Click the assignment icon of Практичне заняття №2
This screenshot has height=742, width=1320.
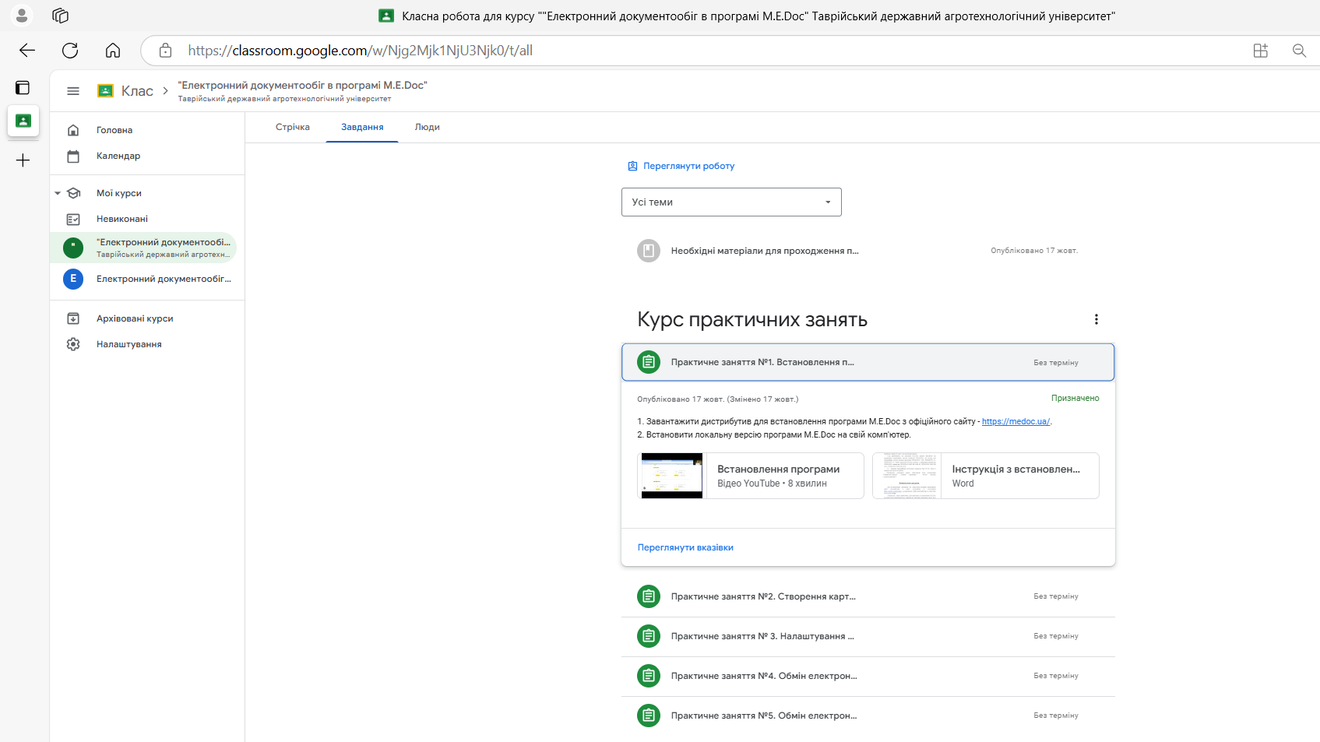pos(649,596)
